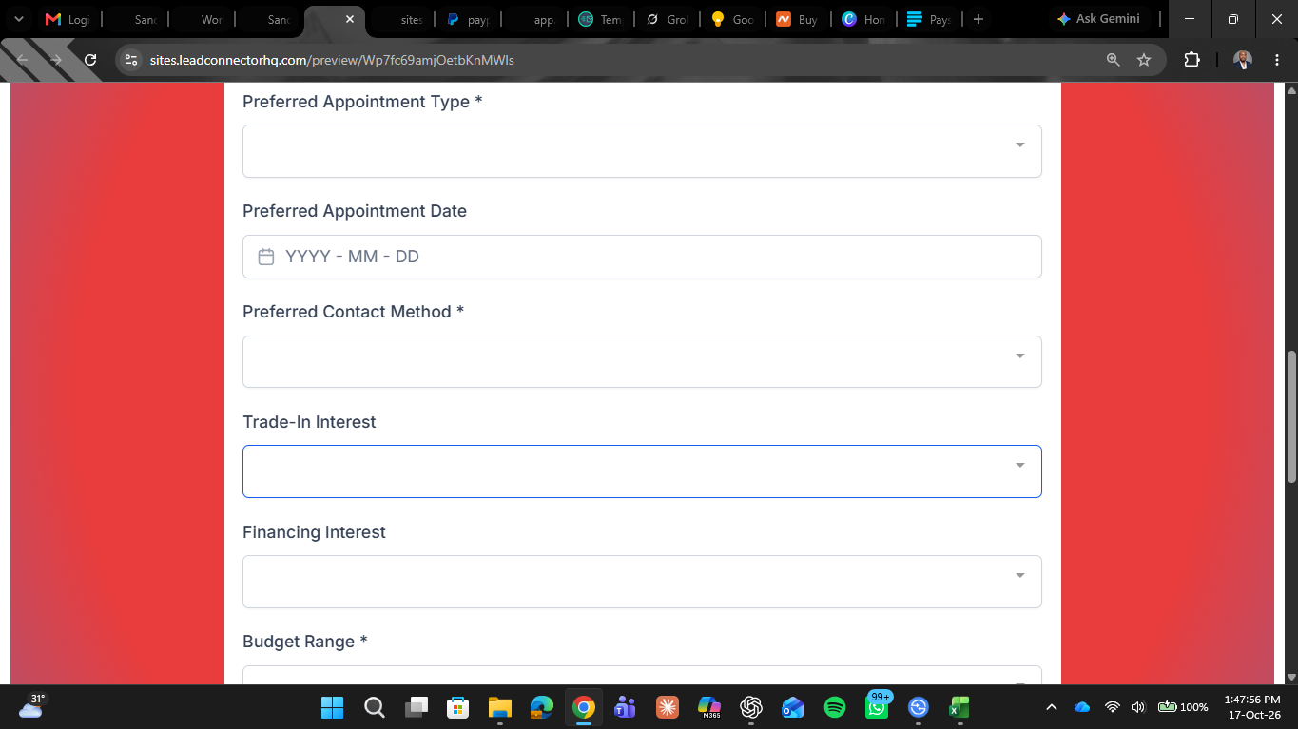Bookmark this page with the star icon
This screenshot has height=729, width=1298.
click(1144, 60)
